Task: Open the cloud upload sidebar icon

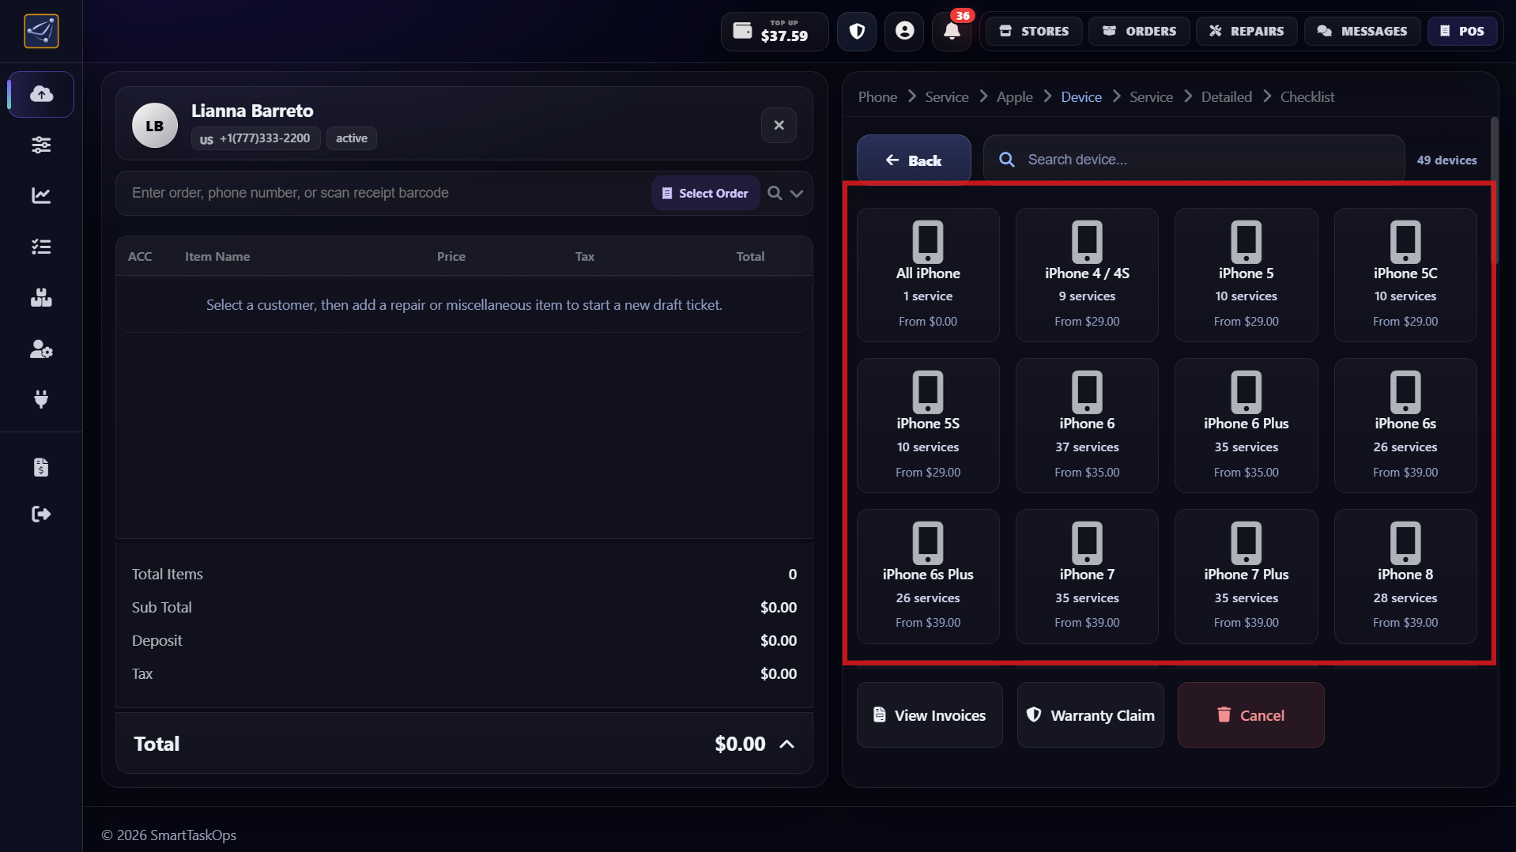Action: (41, 94)
